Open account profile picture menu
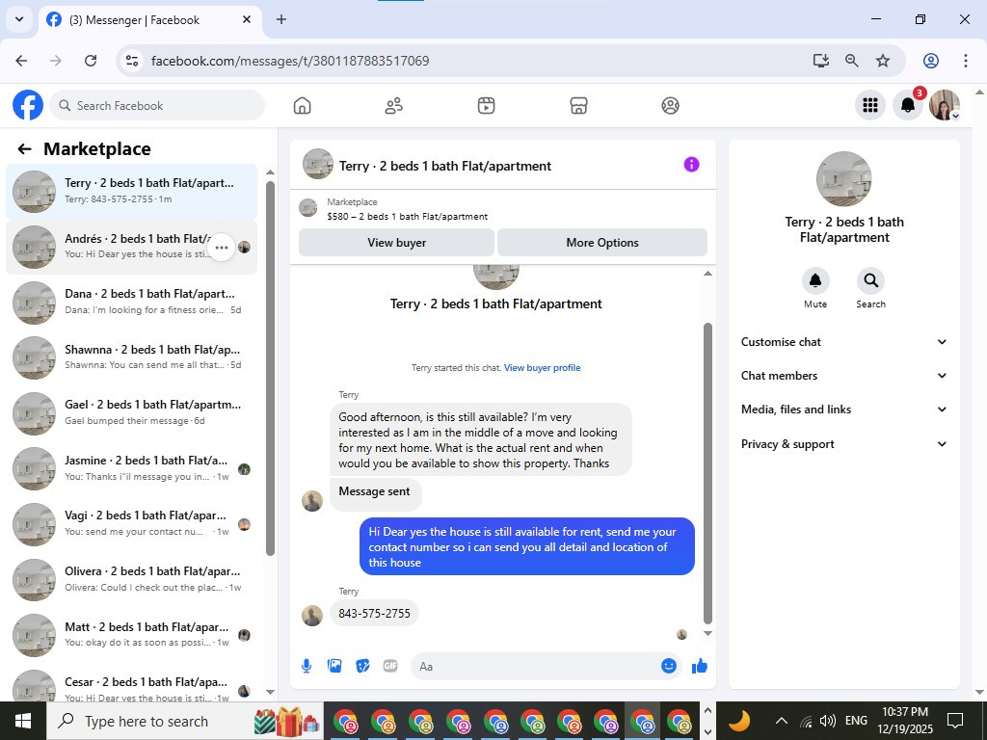Image resolution: width=987 pixels, height=740 pixels. [x=945, y=105]
